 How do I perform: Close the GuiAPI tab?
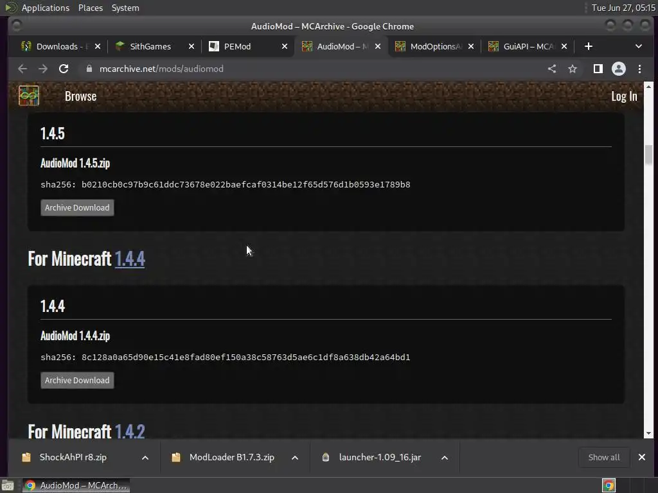point(564,46)
